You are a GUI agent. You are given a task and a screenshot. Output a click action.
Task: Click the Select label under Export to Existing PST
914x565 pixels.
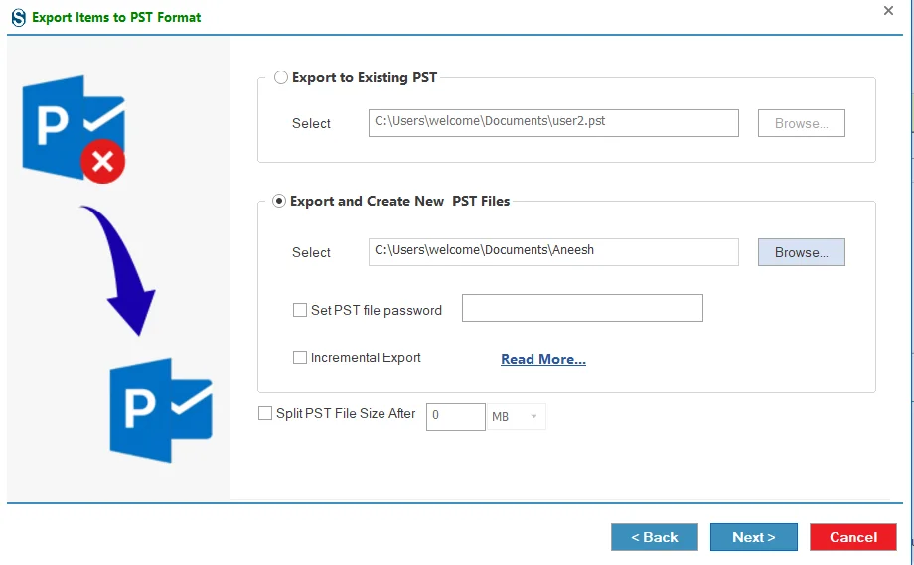coord(311,123)
